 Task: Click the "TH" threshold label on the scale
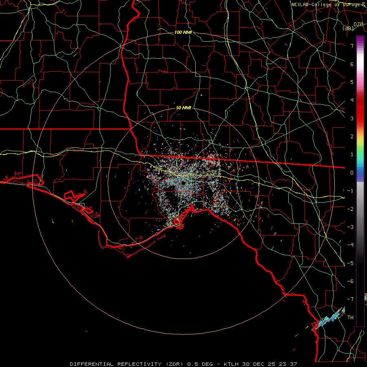point(350,318)
